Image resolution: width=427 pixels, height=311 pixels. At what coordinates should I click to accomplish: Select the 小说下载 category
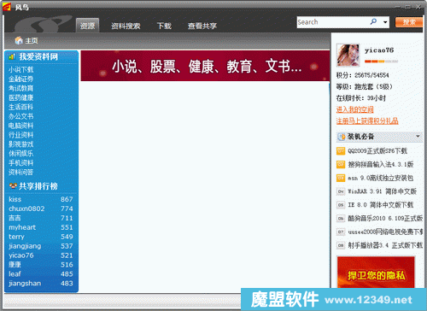[x=20, y=69]
